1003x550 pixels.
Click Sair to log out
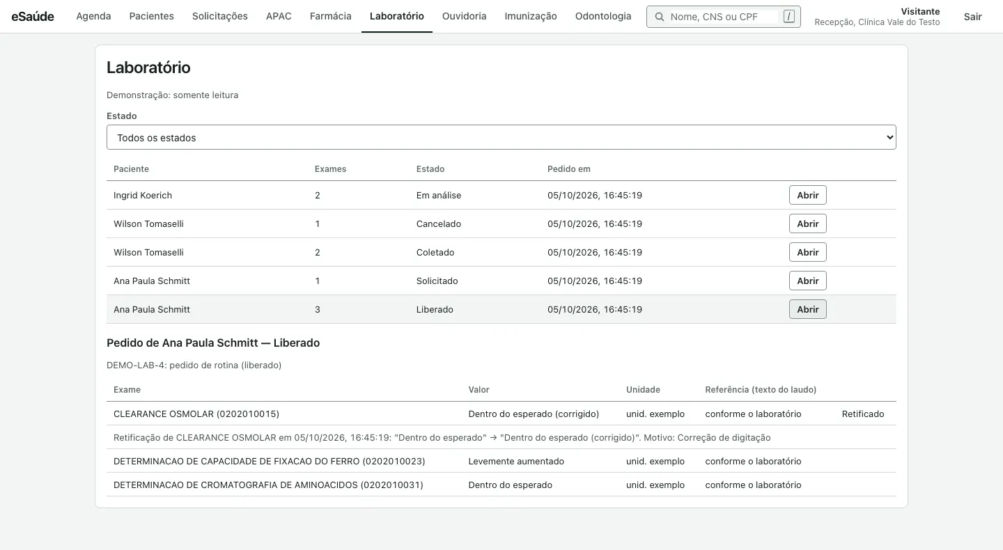click(x=973, y=17)
